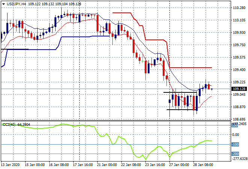Screen dimensions: 248x169
Task: Select the upper black range line near 109.045
Action: 180,92
